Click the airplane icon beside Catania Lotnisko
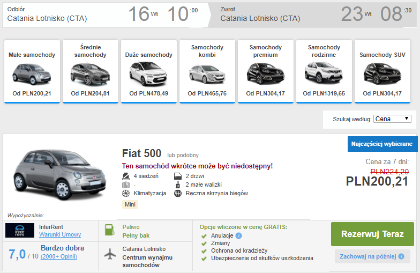This screenshot has height=273, width=420. point(110,254)
